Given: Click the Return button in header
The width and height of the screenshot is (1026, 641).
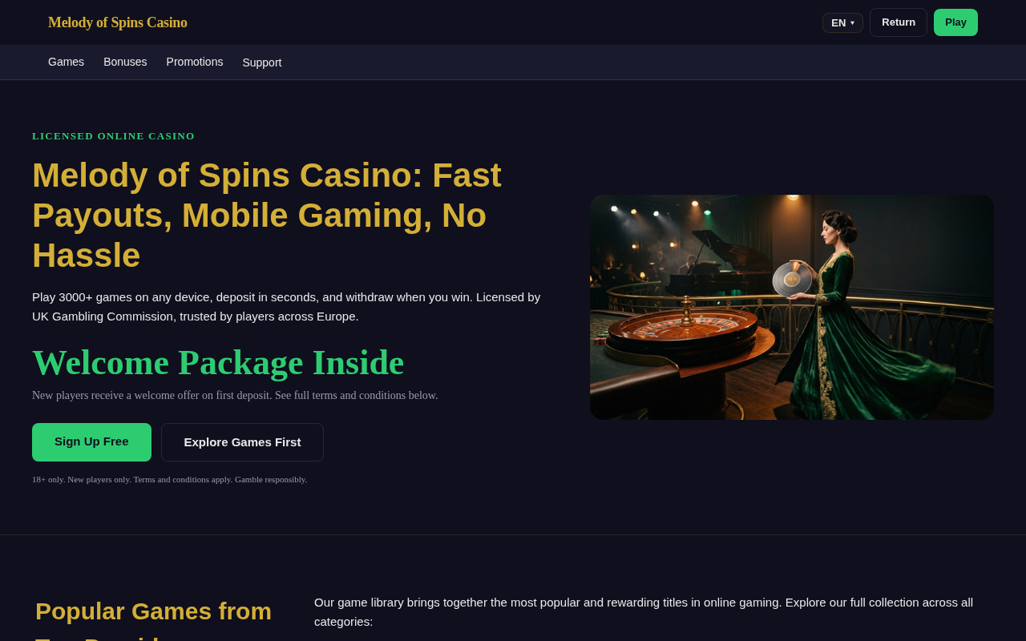Looking at the screenshot, I should point(899,22).
